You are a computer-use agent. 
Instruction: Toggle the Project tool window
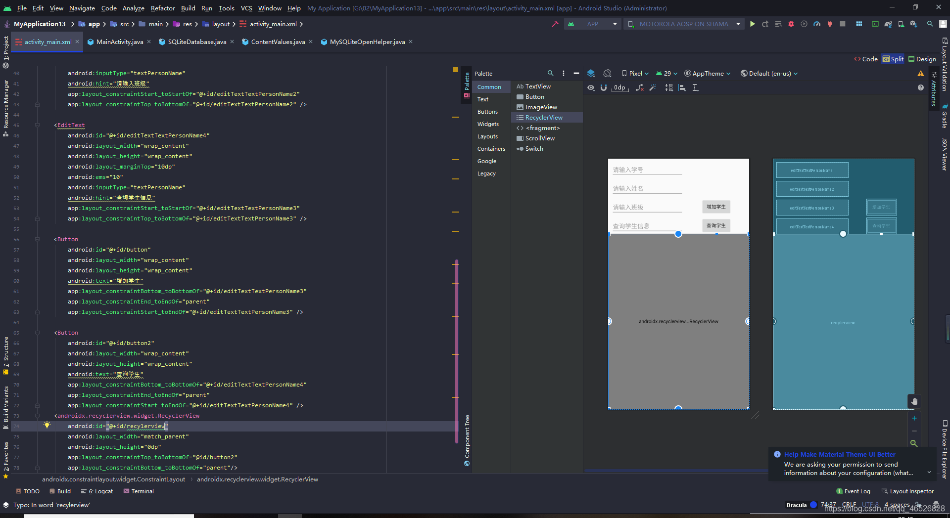coord(6,51)
